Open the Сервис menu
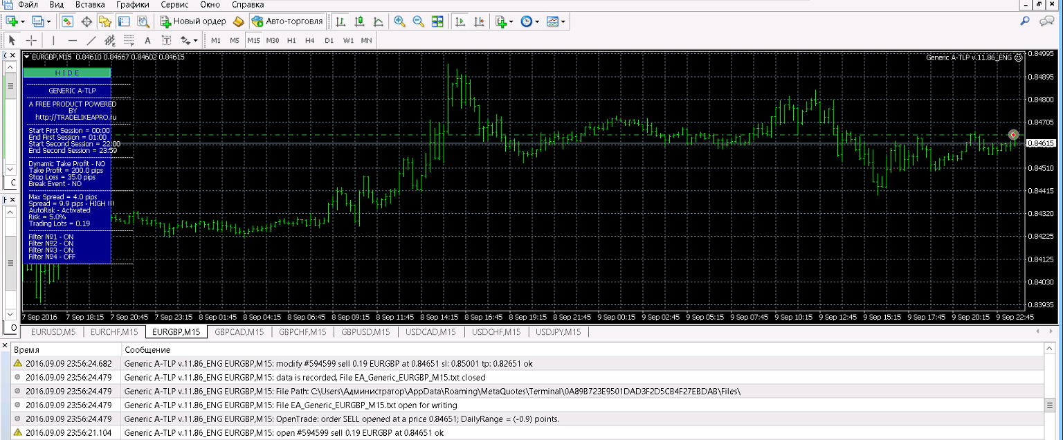This screenshot has width=1063, height=440. tap(174, 4)
